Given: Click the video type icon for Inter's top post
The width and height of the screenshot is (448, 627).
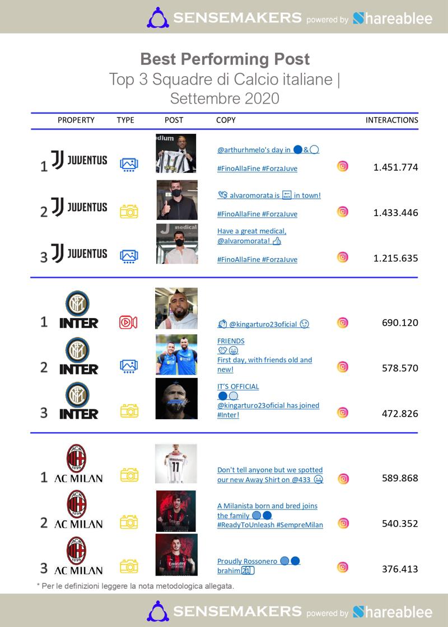Looking at the screenshot, I should (x=128, y=322).
